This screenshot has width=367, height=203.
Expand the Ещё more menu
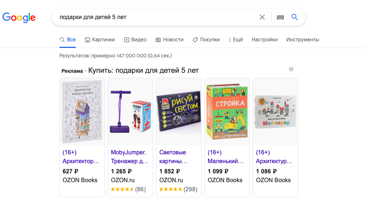click(236, 40)
